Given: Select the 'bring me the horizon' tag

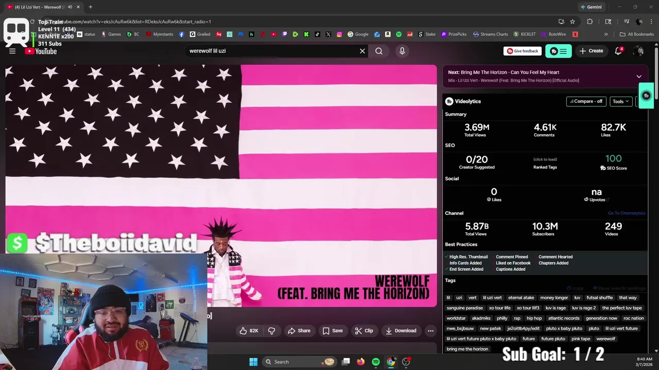Looking at the screenshot, I should pos(467,349).
